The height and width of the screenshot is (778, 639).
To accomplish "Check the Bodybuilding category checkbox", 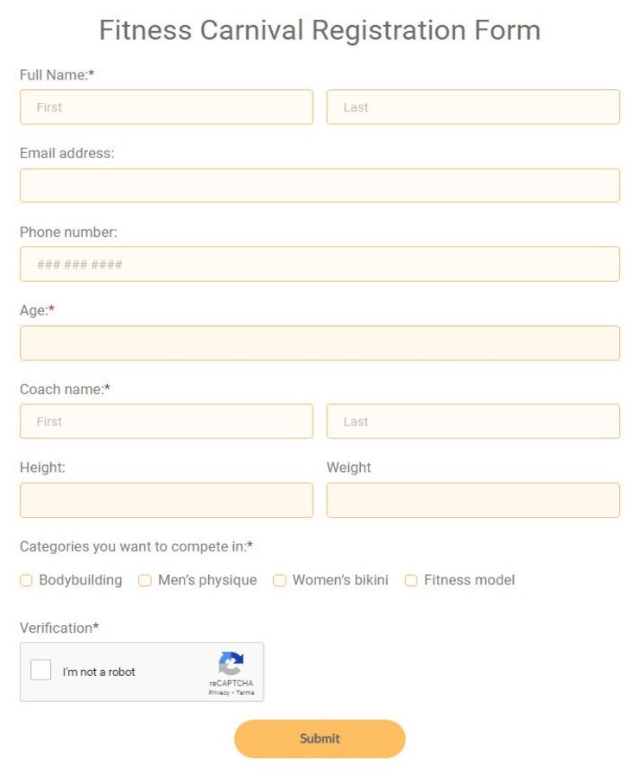I will click(x=26, y=580).
